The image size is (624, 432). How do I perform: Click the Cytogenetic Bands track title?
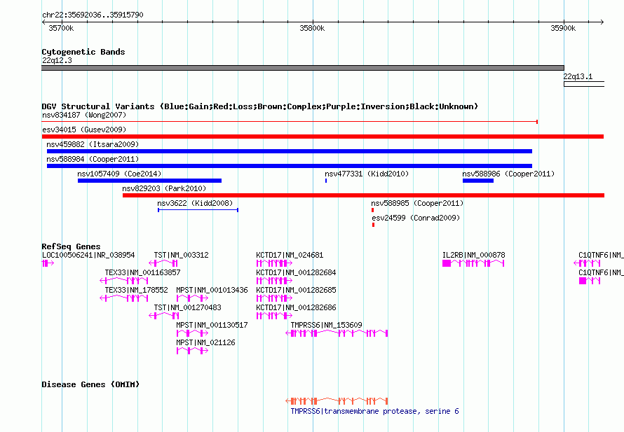83,52
